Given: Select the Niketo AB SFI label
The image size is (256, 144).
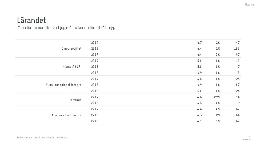Looking at the screenshot, I should (x=72, y=67).
